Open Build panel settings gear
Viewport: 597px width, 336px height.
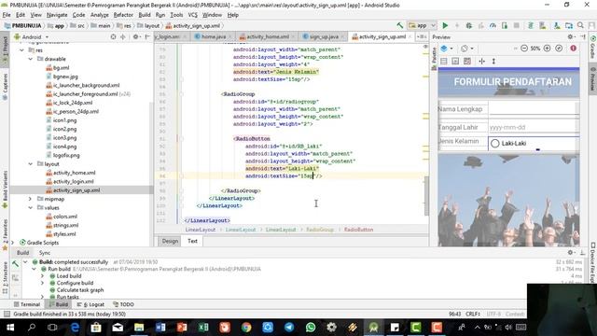(571, 253)
